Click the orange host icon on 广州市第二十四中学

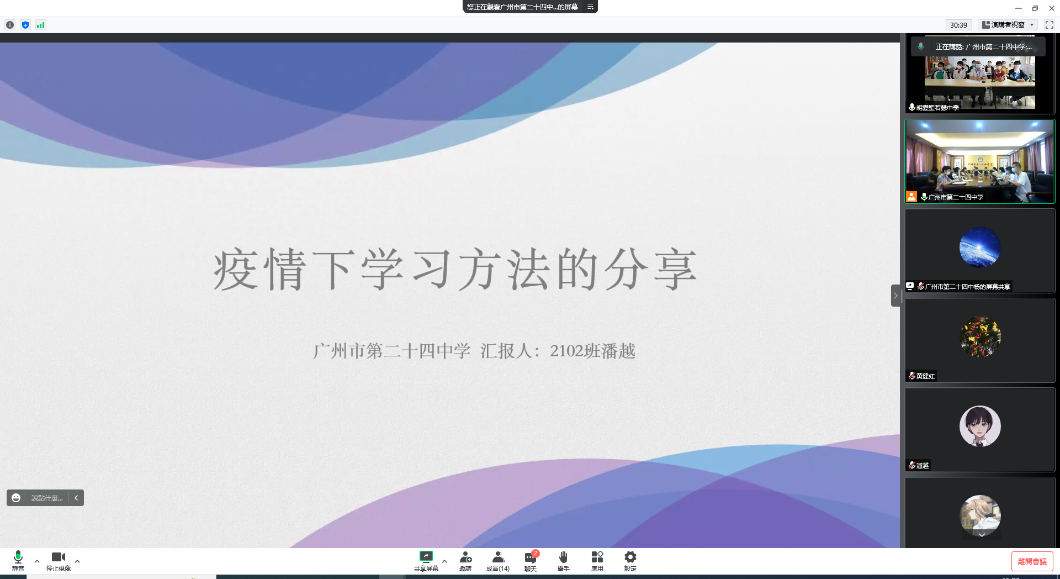(x=911, y=197)
